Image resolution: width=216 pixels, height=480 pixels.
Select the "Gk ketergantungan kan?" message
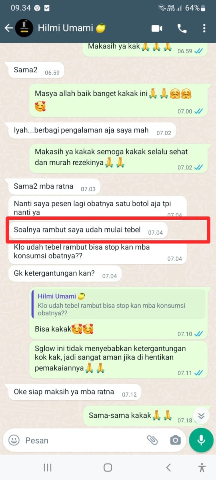click(65, 274)
